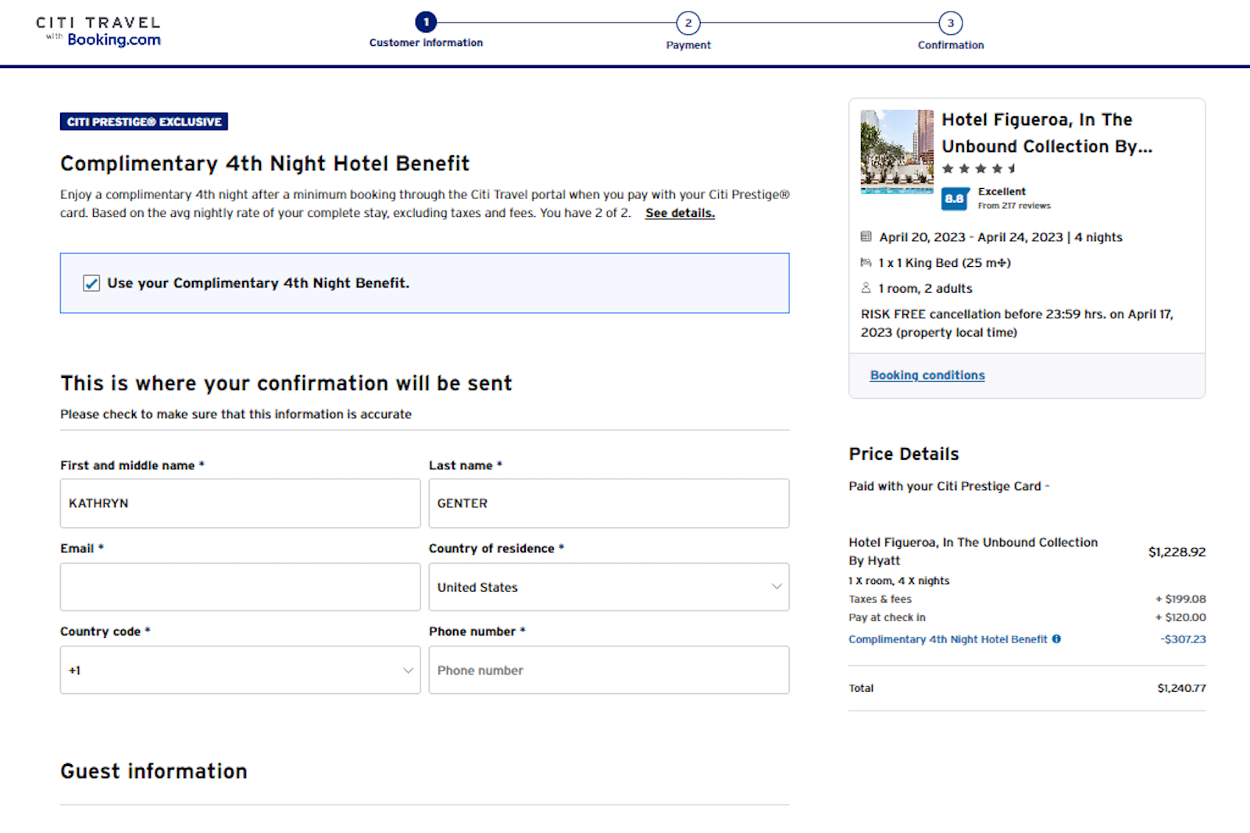This screenshot has width=1250, height=833.
Task: Click the 8.8 review score badge
Action: click(x=955, y=198)
